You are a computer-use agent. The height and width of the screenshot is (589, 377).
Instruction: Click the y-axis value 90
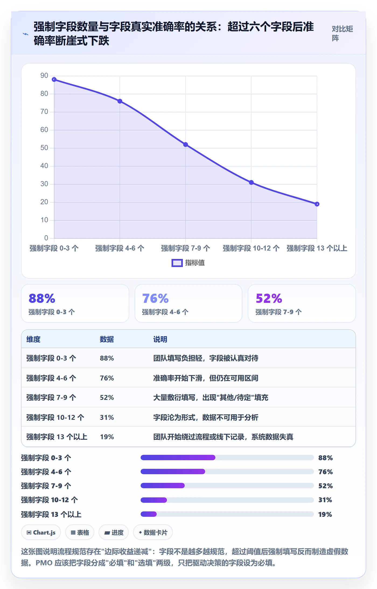pyautogui.click(x=44, y=76)
